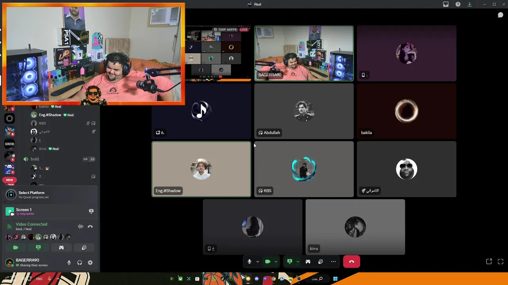The height and width of the screenshot is (285, 508).
Task: Open soundboard in voice panel
Action: click(84, 247)
